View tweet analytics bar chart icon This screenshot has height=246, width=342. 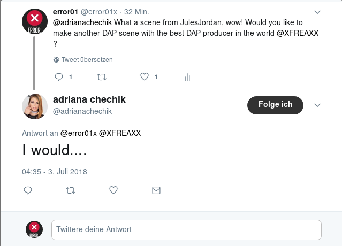pyautogui.click(x=187, y=78)
